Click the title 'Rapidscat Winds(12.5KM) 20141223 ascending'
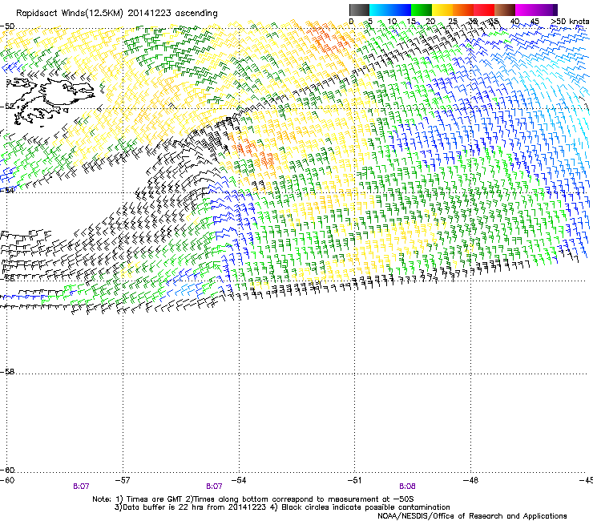The image size is (593, 521). [x=117, y=14]
